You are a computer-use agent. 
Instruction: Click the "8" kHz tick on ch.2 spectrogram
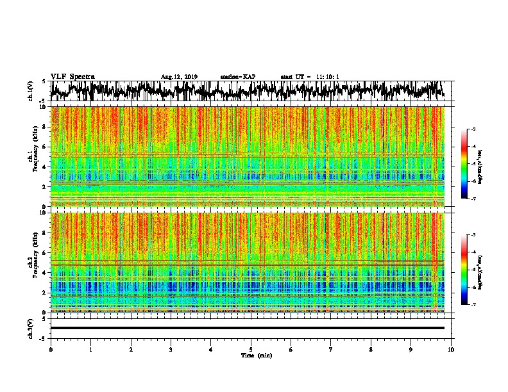44,233
